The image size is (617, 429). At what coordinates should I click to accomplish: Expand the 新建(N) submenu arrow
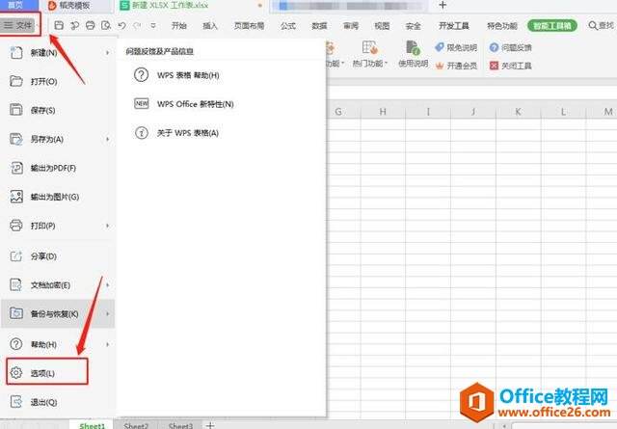coord(107,53)
